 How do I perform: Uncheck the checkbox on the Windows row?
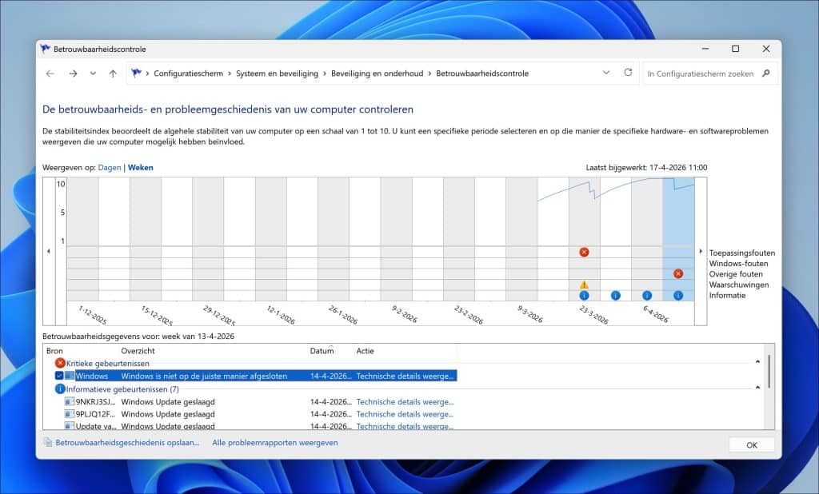point(59,376)
